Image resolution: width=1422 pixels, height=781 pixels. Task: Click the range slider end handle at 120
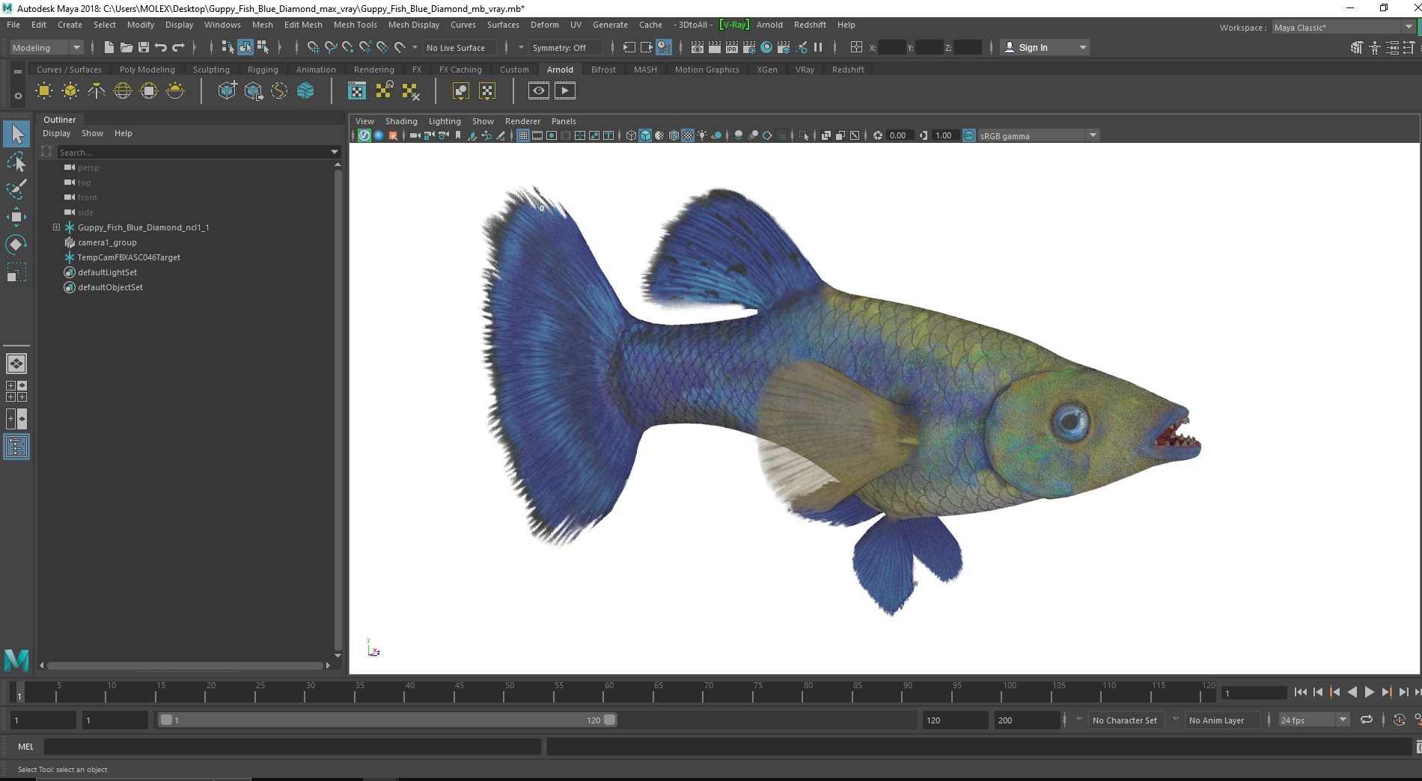coord(610,720)
